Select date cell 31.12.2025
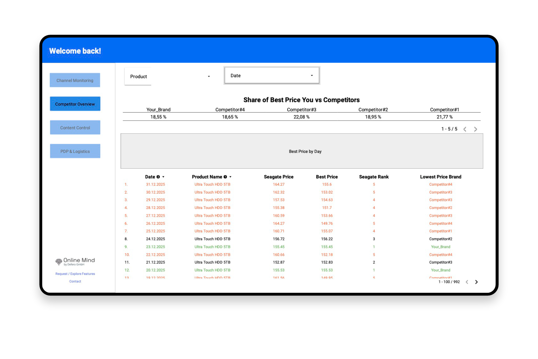 [x=156, y=184]
